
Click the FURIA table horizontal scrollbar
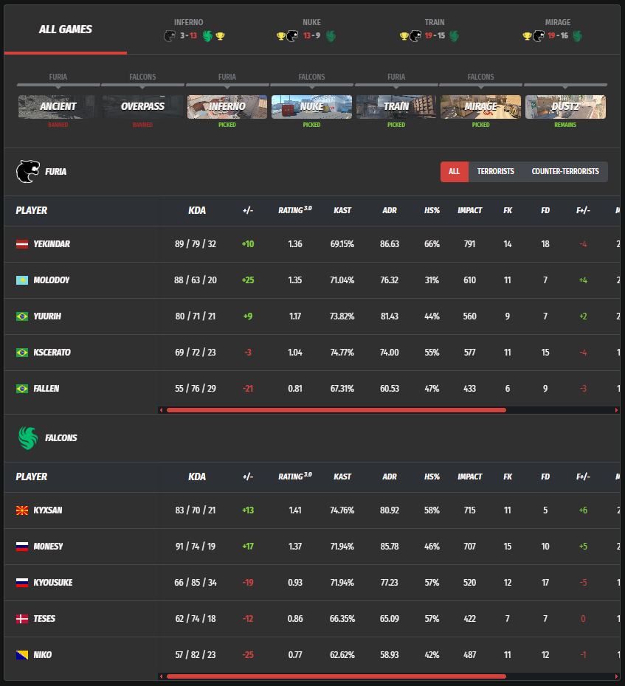pyautogui.click(x=336, y=410)
